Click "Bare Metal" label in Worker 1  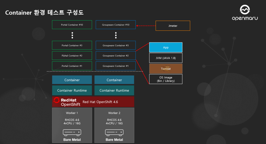pyautogui.click(x=72, y=140)
